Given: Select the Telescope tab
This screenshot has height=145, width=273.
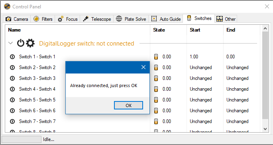Looking at the screenshot, I should (x=97, y=19).
